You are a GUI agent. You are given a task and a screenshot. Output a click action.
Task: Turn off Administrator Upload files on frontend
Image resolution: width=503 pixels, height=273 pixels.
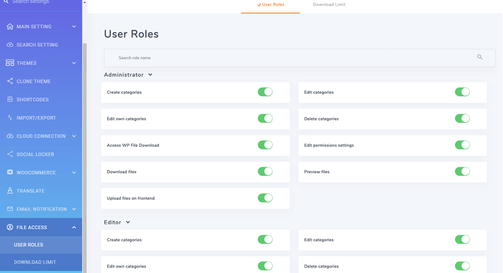coord(265,198)
